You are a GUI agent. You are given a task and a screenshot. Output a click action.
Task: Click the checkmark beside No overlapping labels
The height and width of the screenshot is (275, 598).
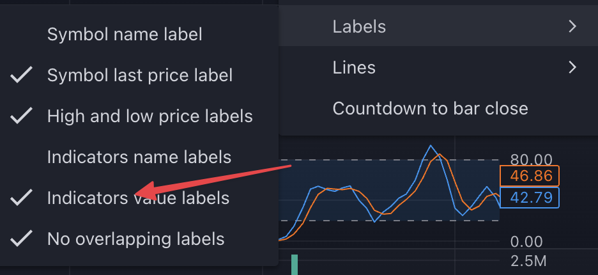coord(22,239)
